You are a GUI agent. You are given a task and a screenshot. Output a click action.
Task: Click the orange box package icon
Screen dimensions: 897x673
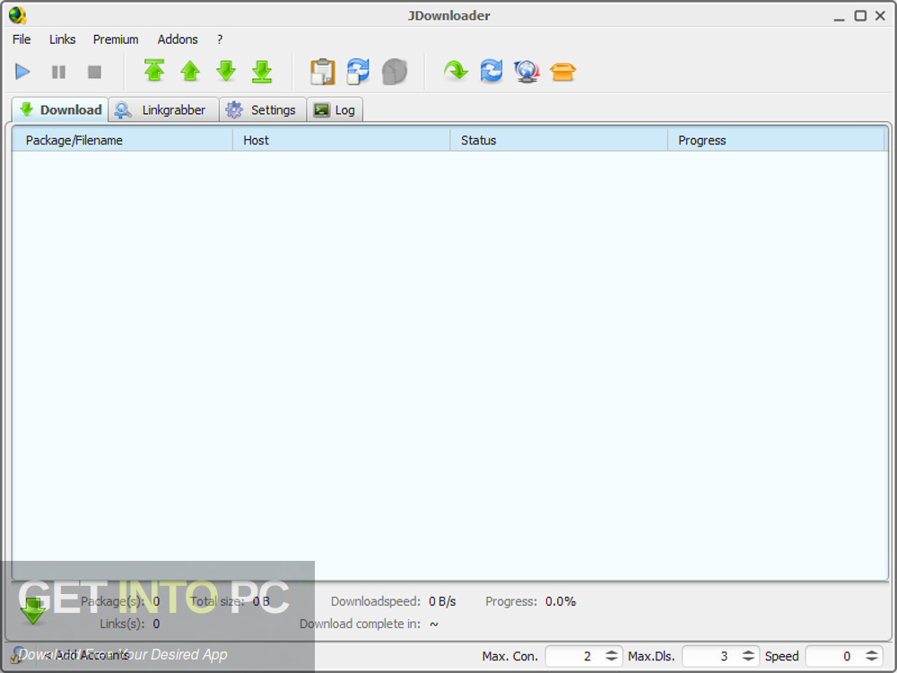[x=563, y=72]
